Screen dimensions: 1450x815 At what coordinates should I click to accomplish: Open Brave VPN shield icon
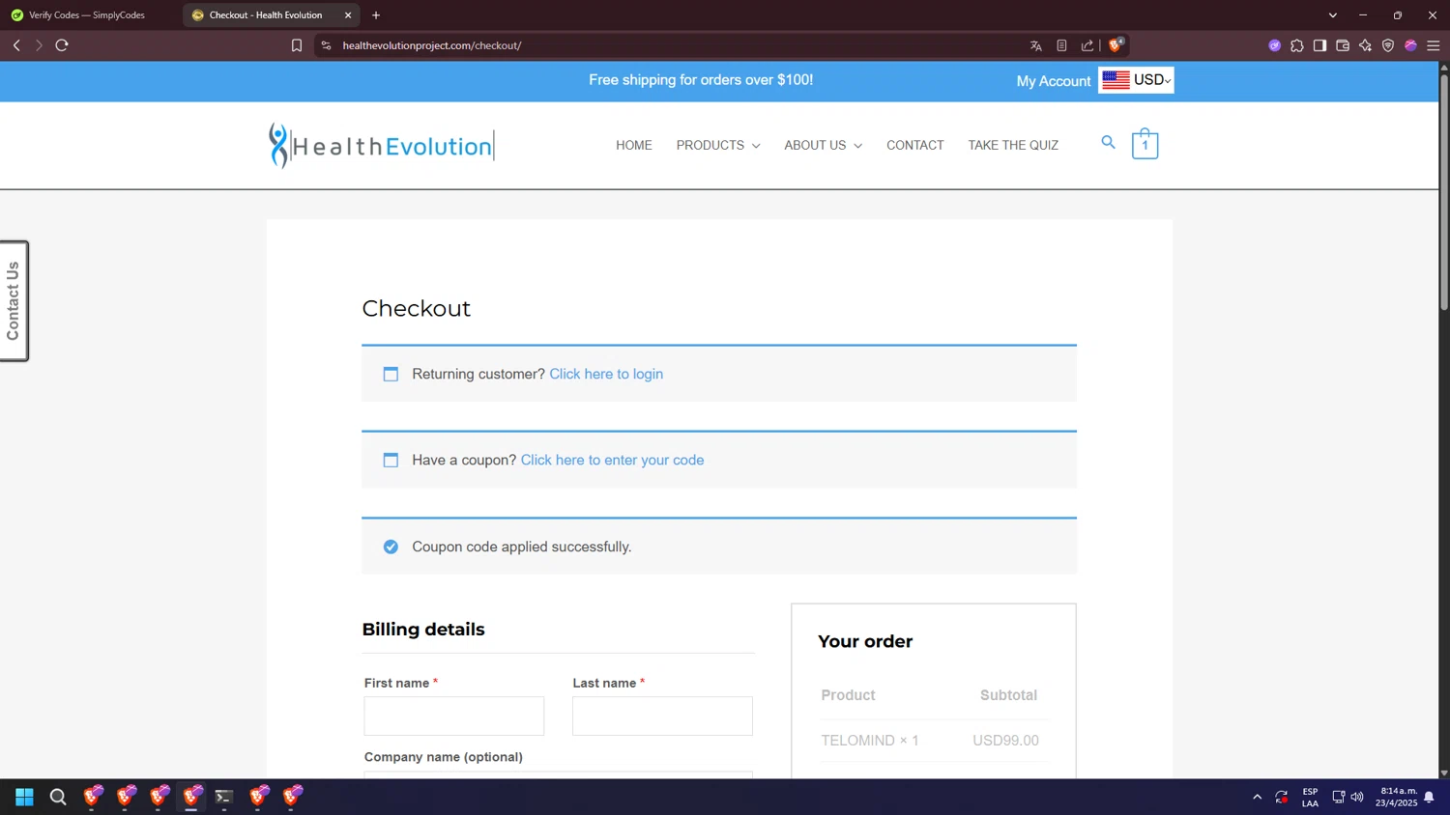[x=1388, y=45]
